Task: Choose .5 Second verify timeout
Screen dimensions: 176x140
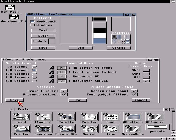Action: (34, 67)
